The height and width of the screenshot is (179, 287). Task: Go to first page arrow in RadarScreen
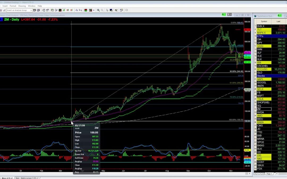click(x=255, y=173)
